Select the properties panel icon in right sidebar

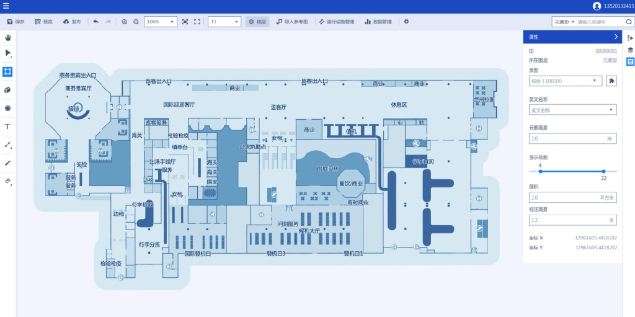pos(630,62)
